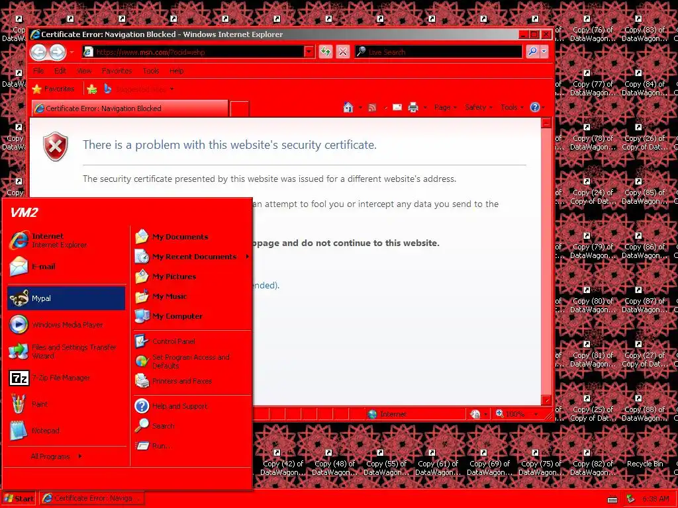Screen dimensions: 678x508
Task: Click Copy (82) of DataWagon desktop shortcut
Action: 593,462
